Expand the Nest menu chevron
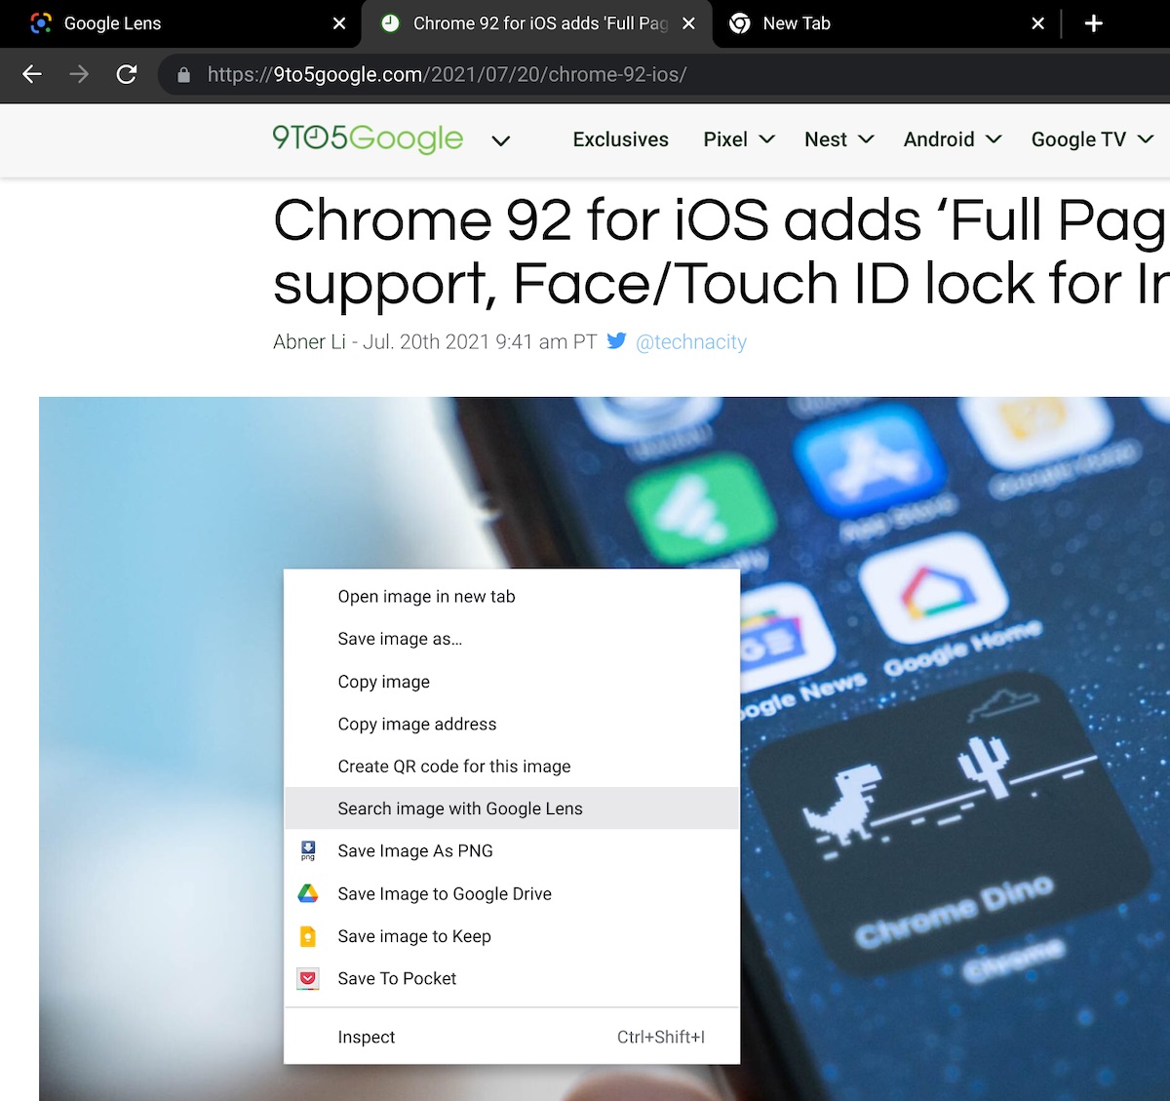Viewport: 1170px width, 1101px height. 866,139
